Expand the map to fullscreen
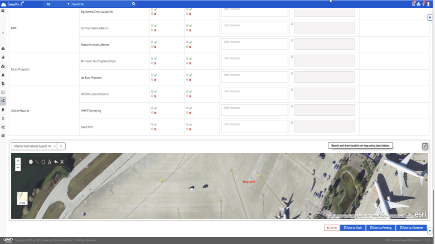The width and height of the screenshot is (435, 244). coord(425,146)
